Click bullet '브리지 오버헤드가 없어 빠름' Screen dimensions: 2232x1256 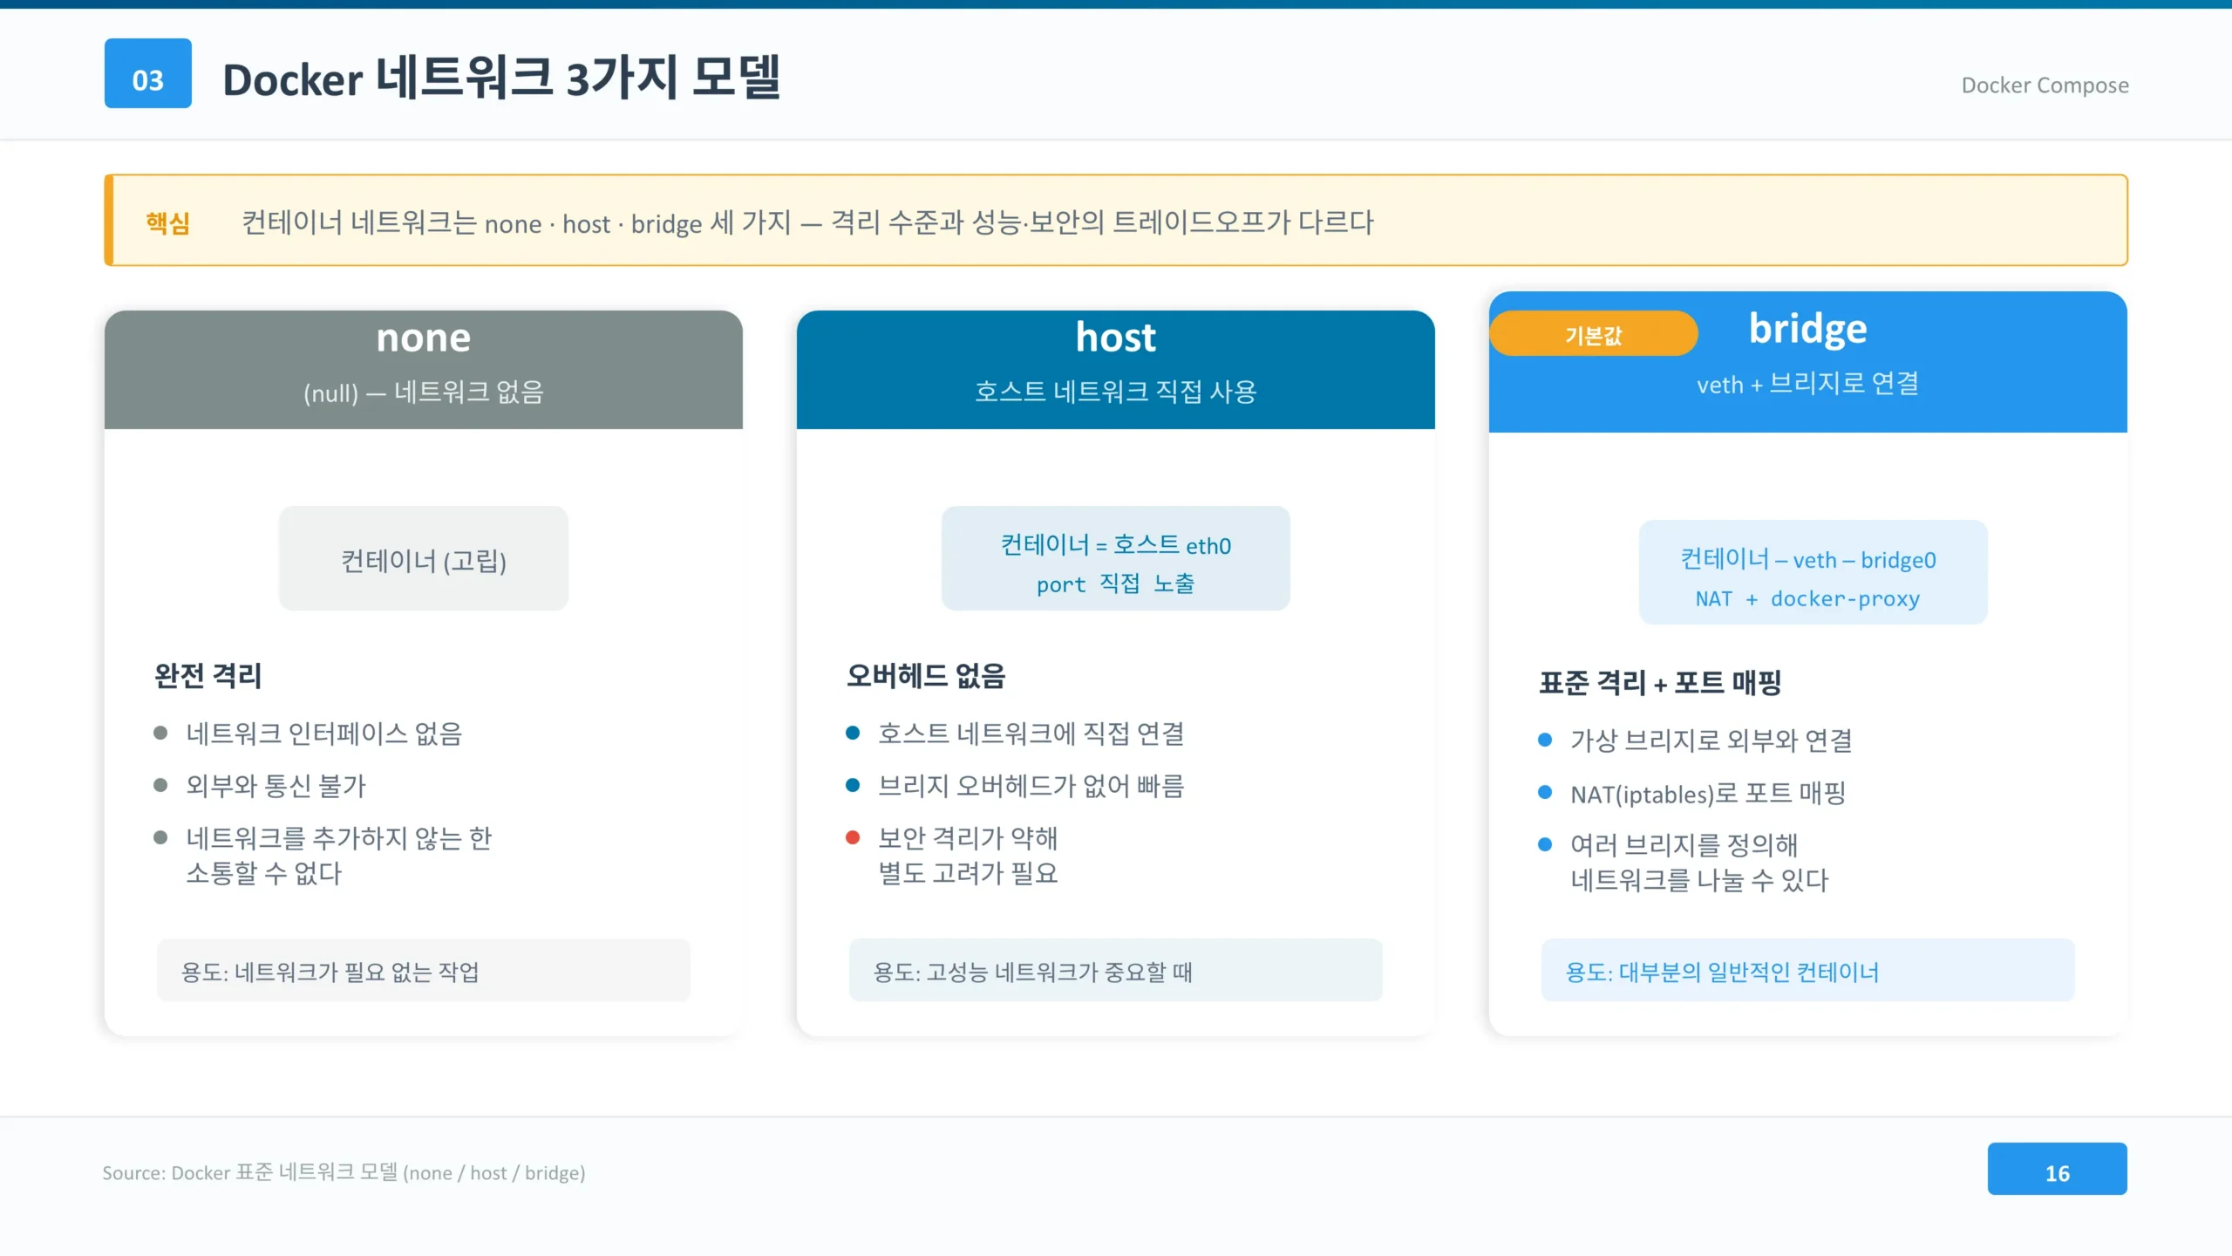click(1031, 786)
